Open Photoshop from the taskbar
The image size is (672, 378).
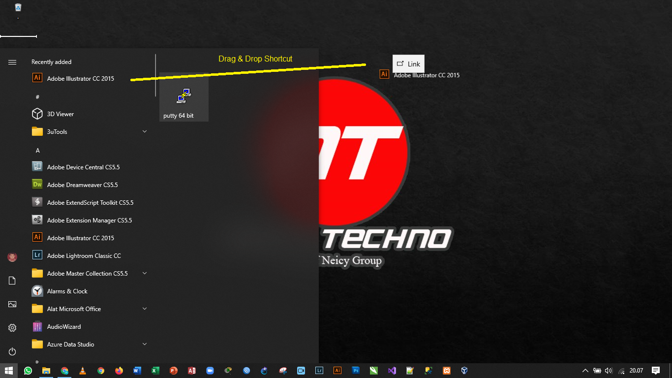[x=356, y=371]
